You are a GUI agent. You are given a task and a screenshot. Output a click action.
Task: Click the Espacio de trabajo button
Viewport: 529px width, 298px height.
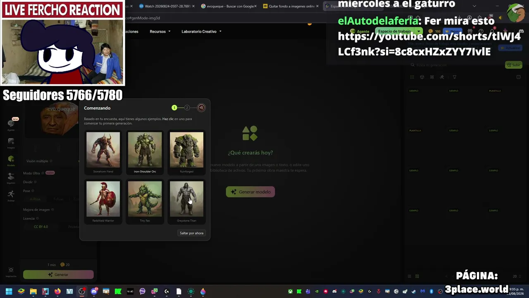point(395,31)
